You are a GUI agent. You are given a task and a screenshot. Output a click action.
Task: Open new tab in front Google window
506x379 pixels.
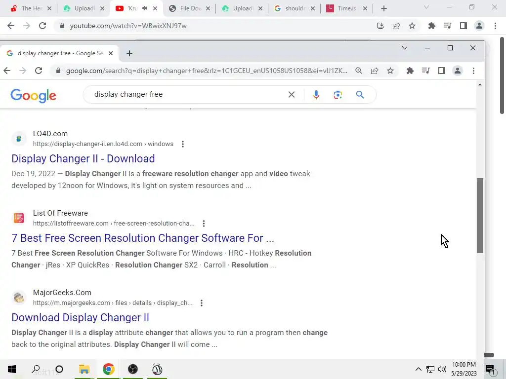pyautogui.click(x=129, y=53)
